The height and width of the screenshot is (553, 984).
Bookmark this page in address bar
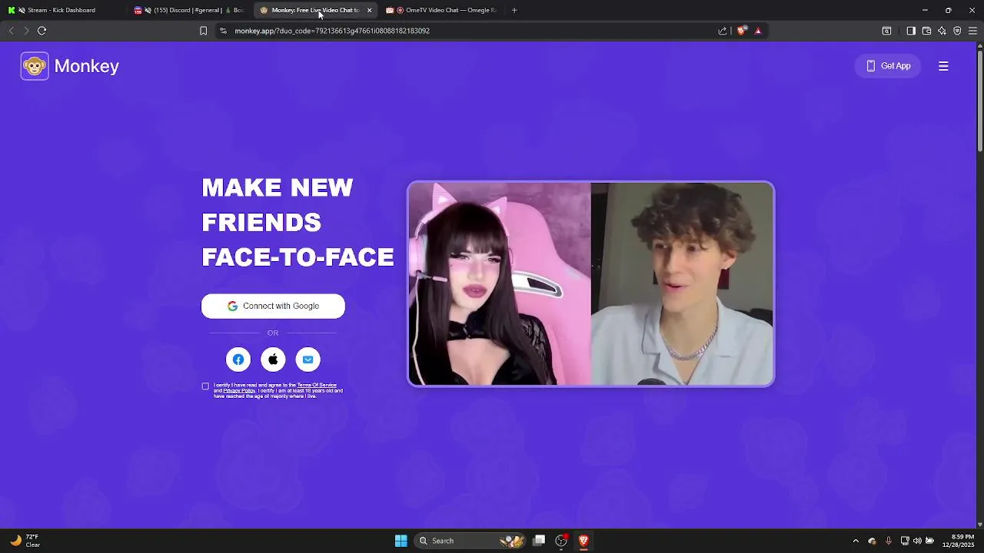(203, 31)
